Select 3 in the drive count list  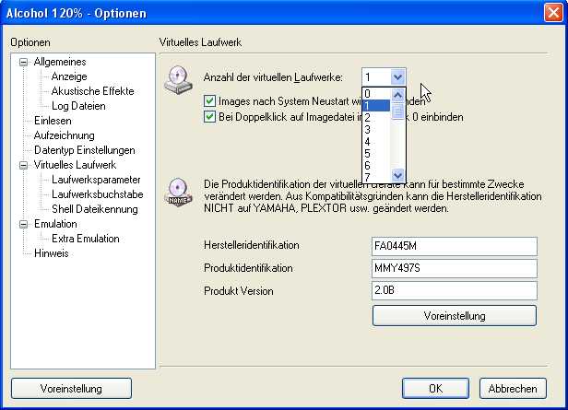376,130
